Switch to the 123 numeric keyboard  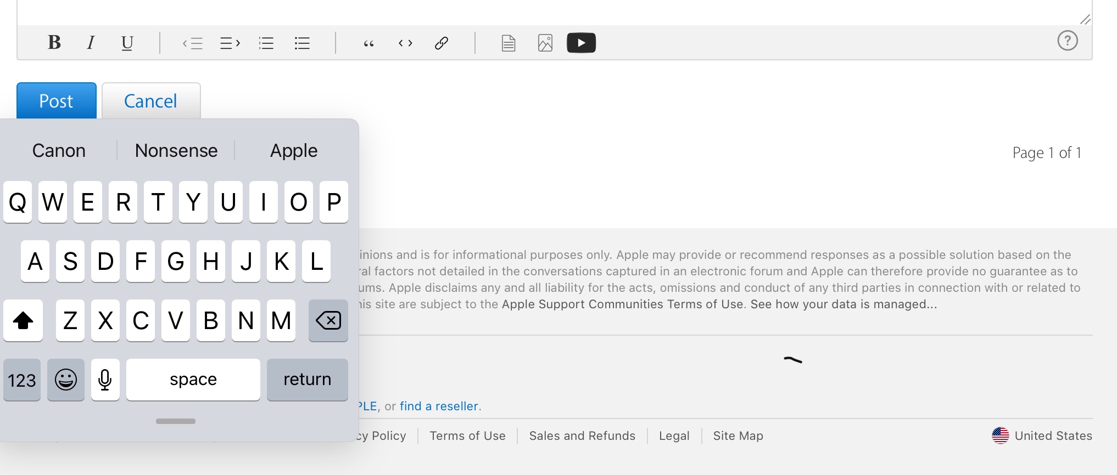coord(22,380)
